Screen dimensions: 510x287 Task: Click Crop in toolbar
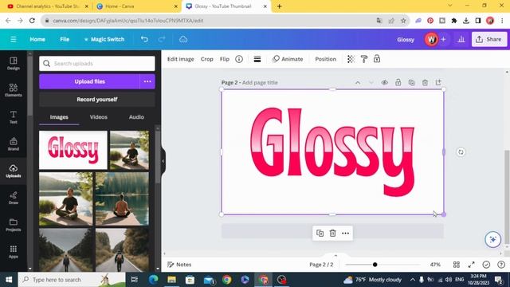click(x=207, y=59)
